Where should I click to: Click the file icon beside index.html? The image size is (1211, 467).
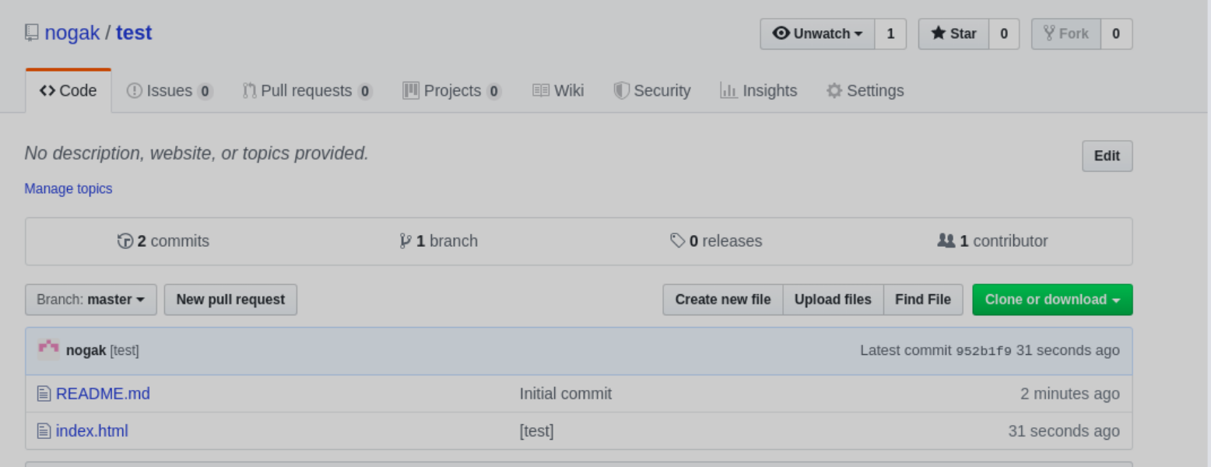click(x=44, y=431)
